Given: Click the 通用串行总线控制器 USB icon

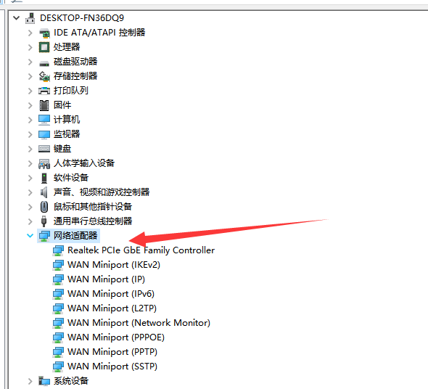Looking at the screenshot, I should (44, 221).
